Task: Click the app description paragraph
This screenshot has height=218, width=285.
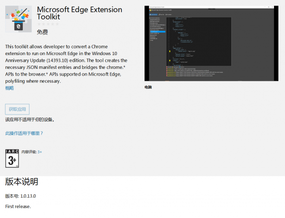Action: 66,64
